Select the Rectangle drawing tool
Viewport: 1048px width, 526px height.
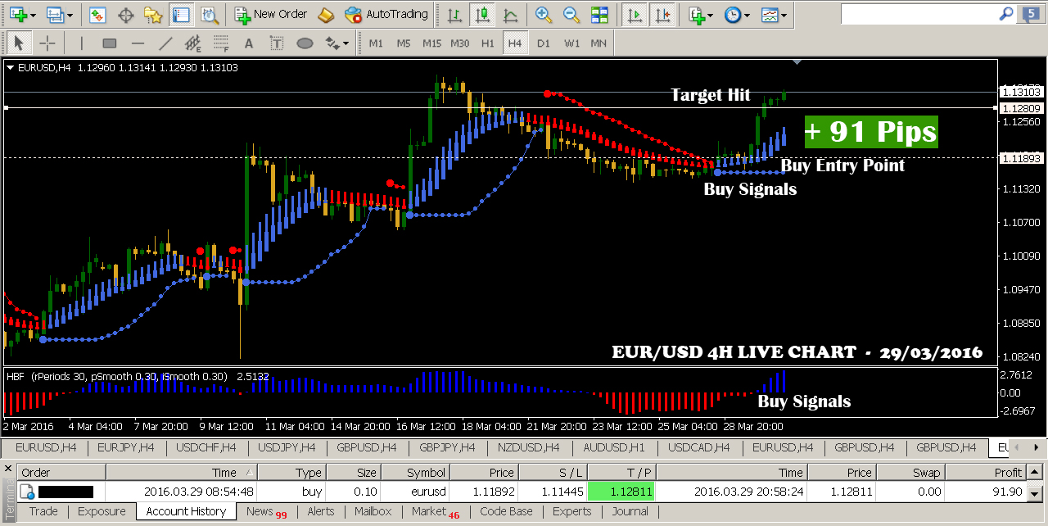[110, 43]
